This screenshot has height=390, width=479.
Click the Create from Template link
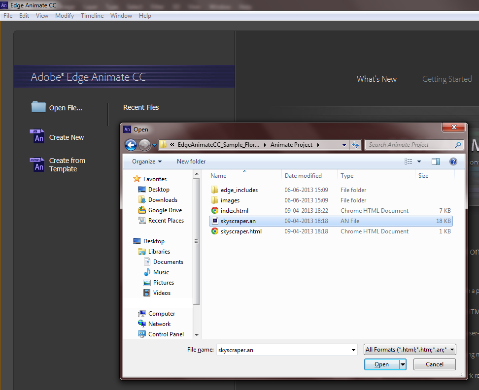coord(67,165)
